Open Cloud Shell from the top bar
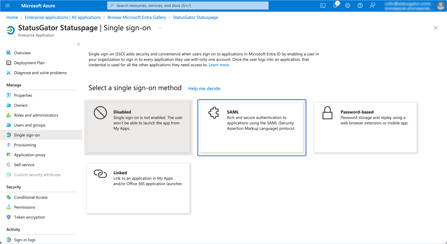447x244 pixels. (x=323, y=6)
